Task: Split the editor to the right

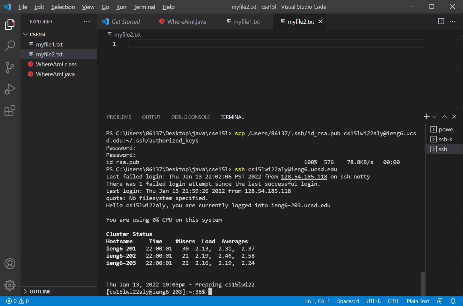Action: (x=441, y=21)
